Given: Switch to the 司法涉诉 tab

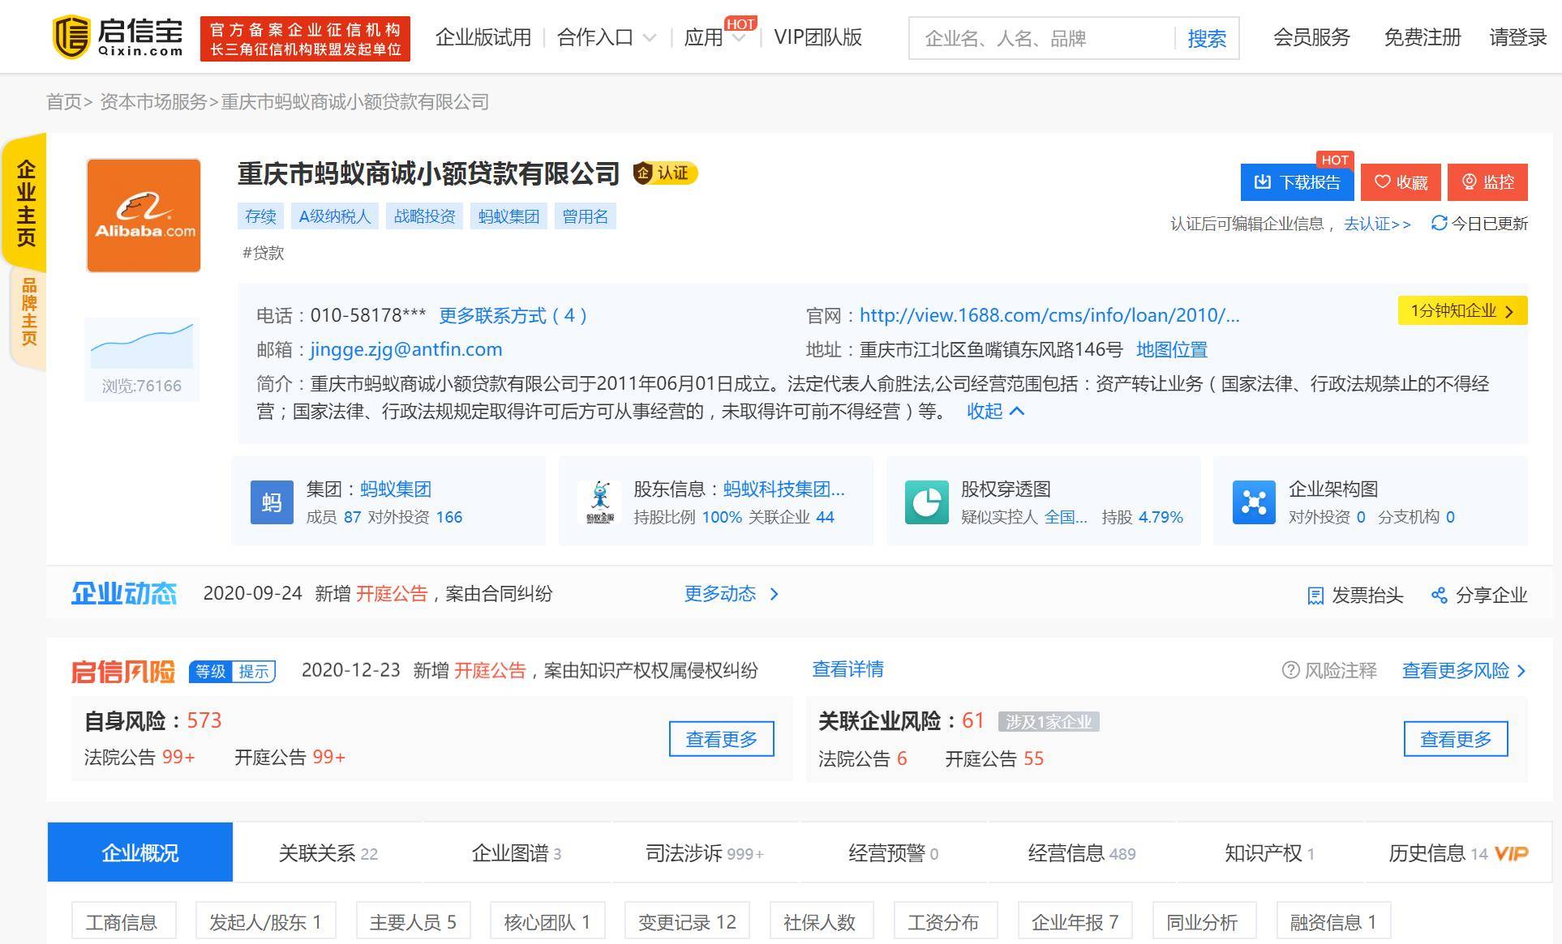Looking at the screenshot, I should (705, 852).
